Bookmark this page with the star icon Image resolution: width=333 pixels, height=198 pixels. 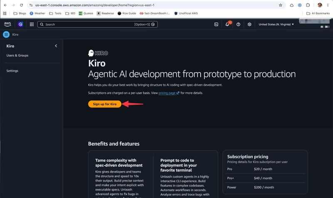[281, 5]
